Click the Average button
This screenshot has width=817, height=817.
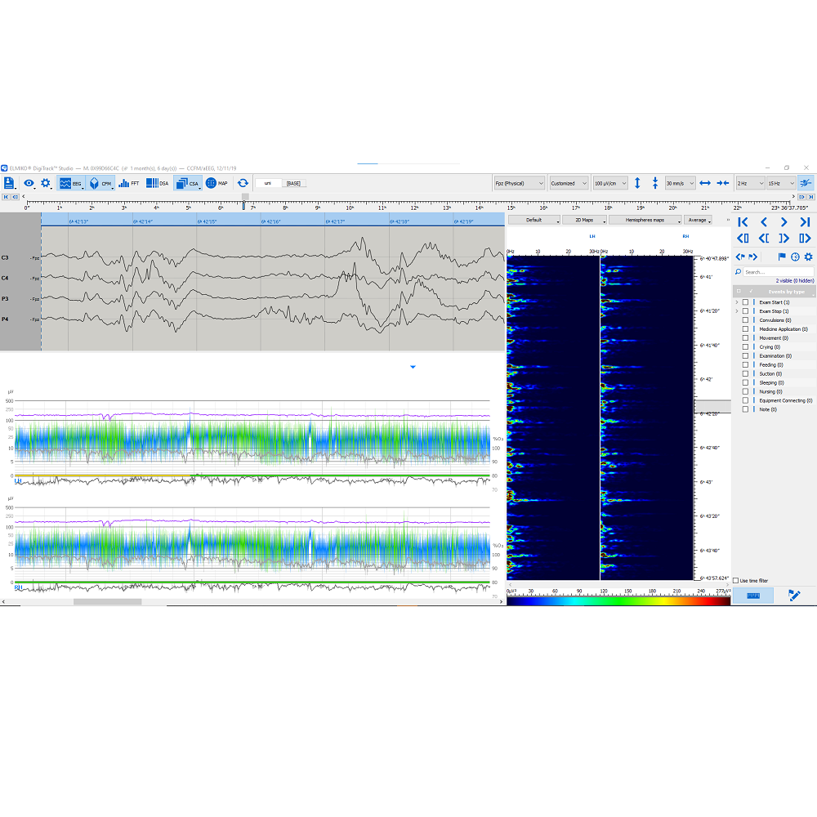click(698, 220)
